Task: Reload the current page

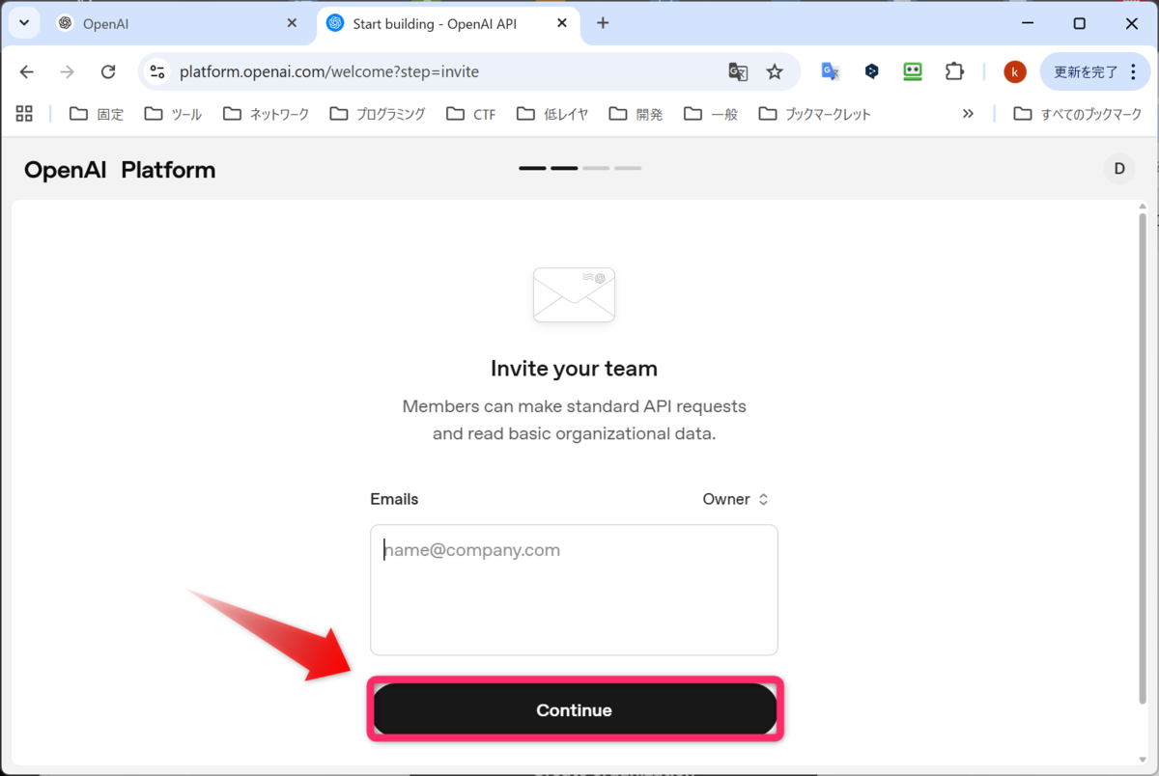Action: tap(108, 71)
